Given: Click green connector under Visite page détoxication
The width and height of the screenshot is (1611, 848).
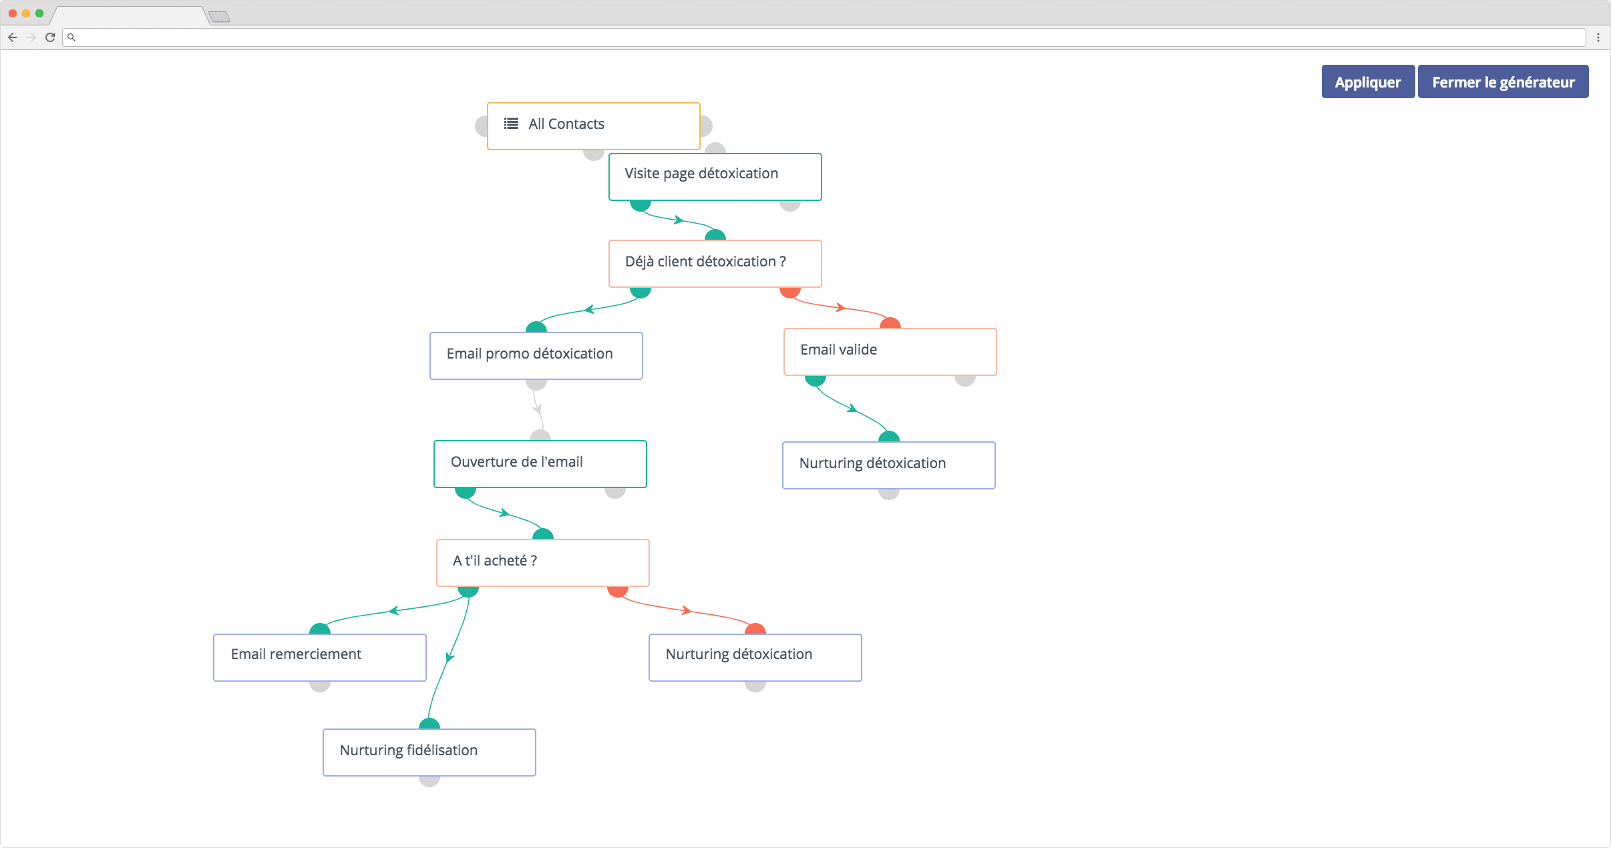Looking at the screenshot, I should [x=640, y=206].
